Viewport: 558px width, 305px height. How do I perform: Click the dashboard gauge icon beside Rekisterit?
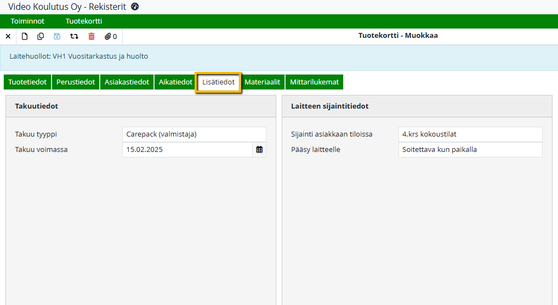tap(135, 7)
